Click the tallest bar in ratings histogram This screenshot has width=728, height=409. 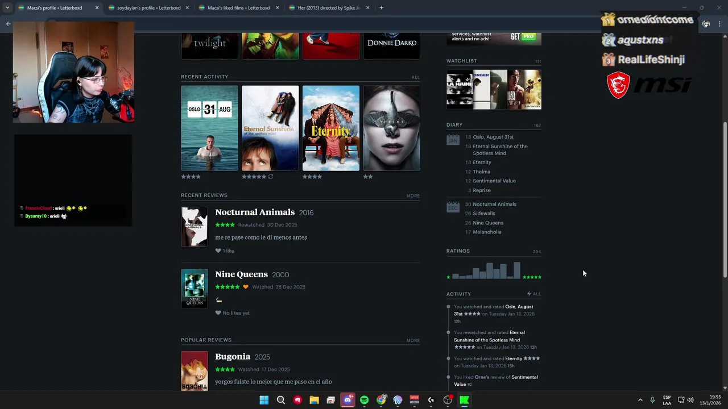click(x=517, y=270)
